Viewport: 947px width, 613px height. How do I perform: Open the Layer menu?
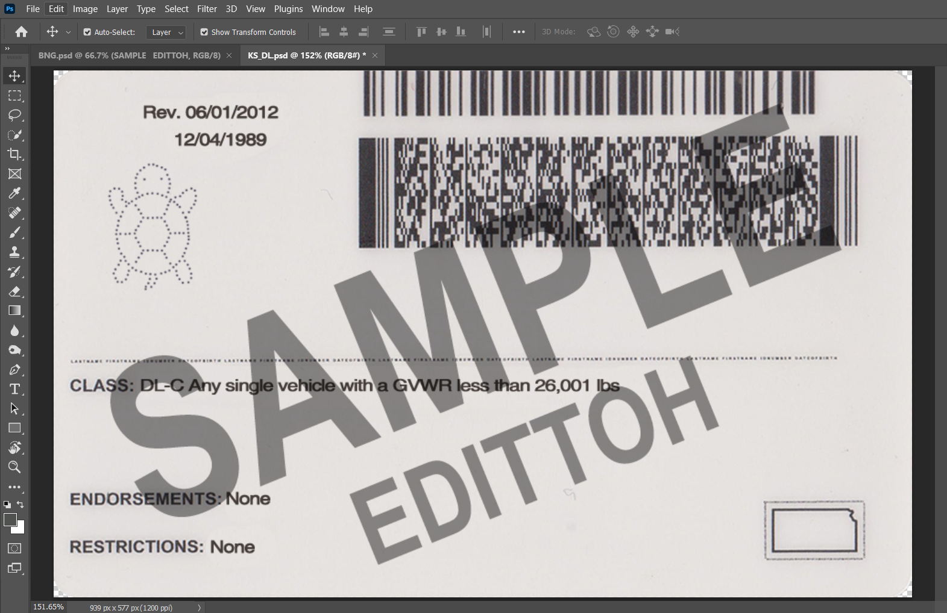click(117, 9)
